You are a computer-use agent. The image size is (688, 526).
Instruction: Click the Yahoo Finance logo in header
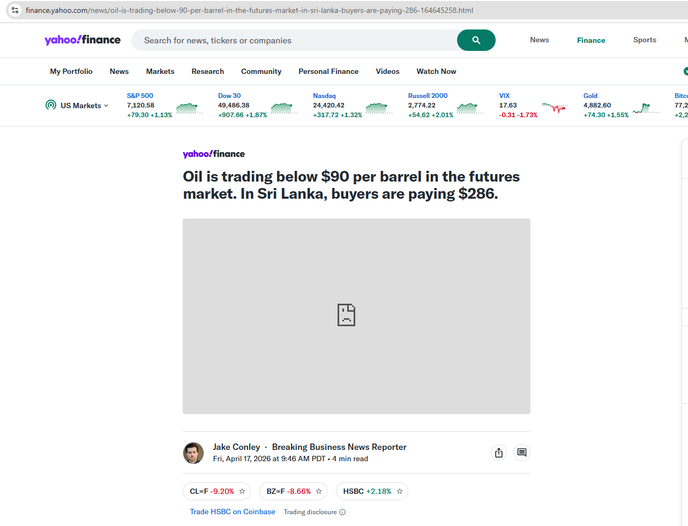[x=83, y=40]
